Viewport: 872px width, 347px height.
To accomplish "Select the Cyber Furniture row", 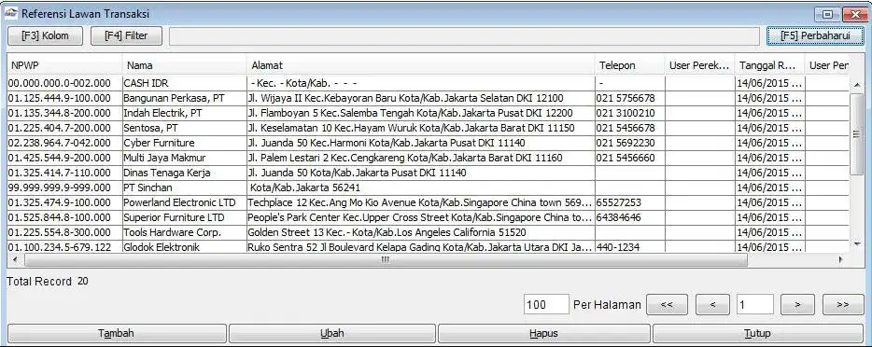I will pyautogui.click(x=429, y=143).
